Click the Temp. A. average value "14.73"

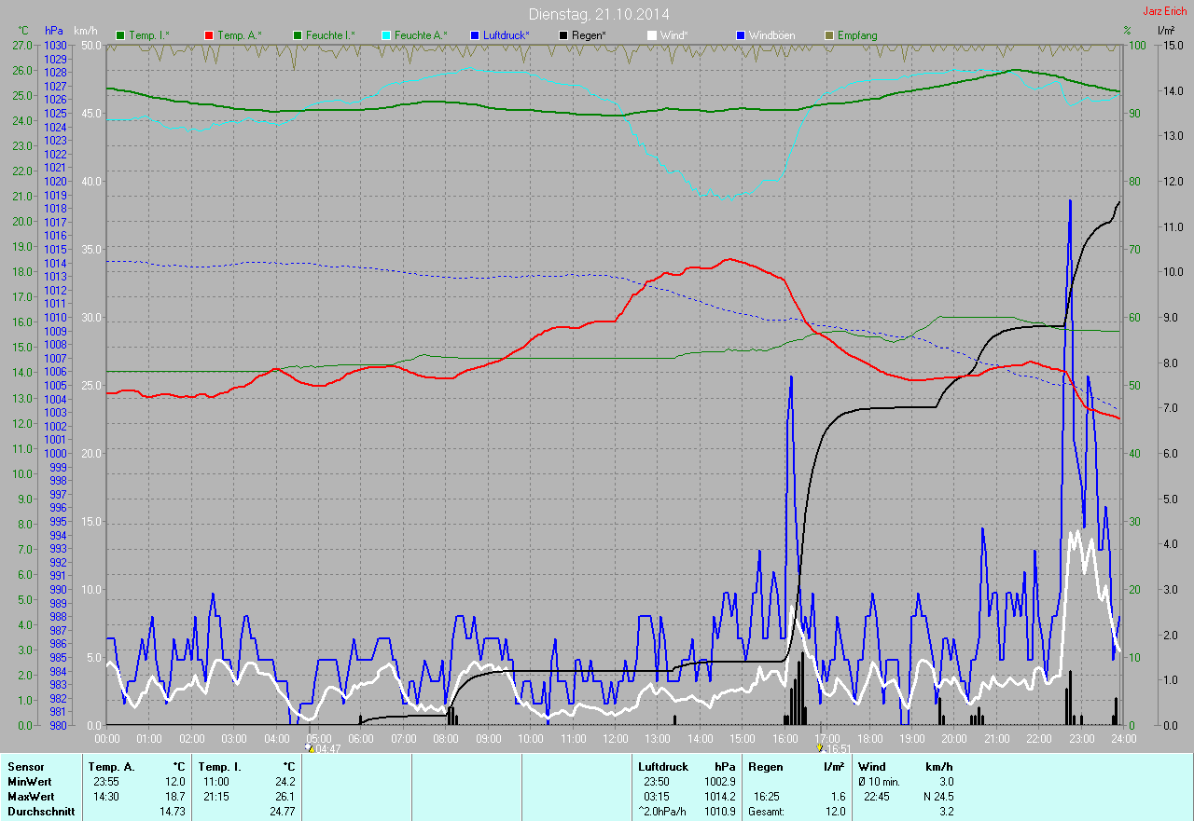point(173,811)
